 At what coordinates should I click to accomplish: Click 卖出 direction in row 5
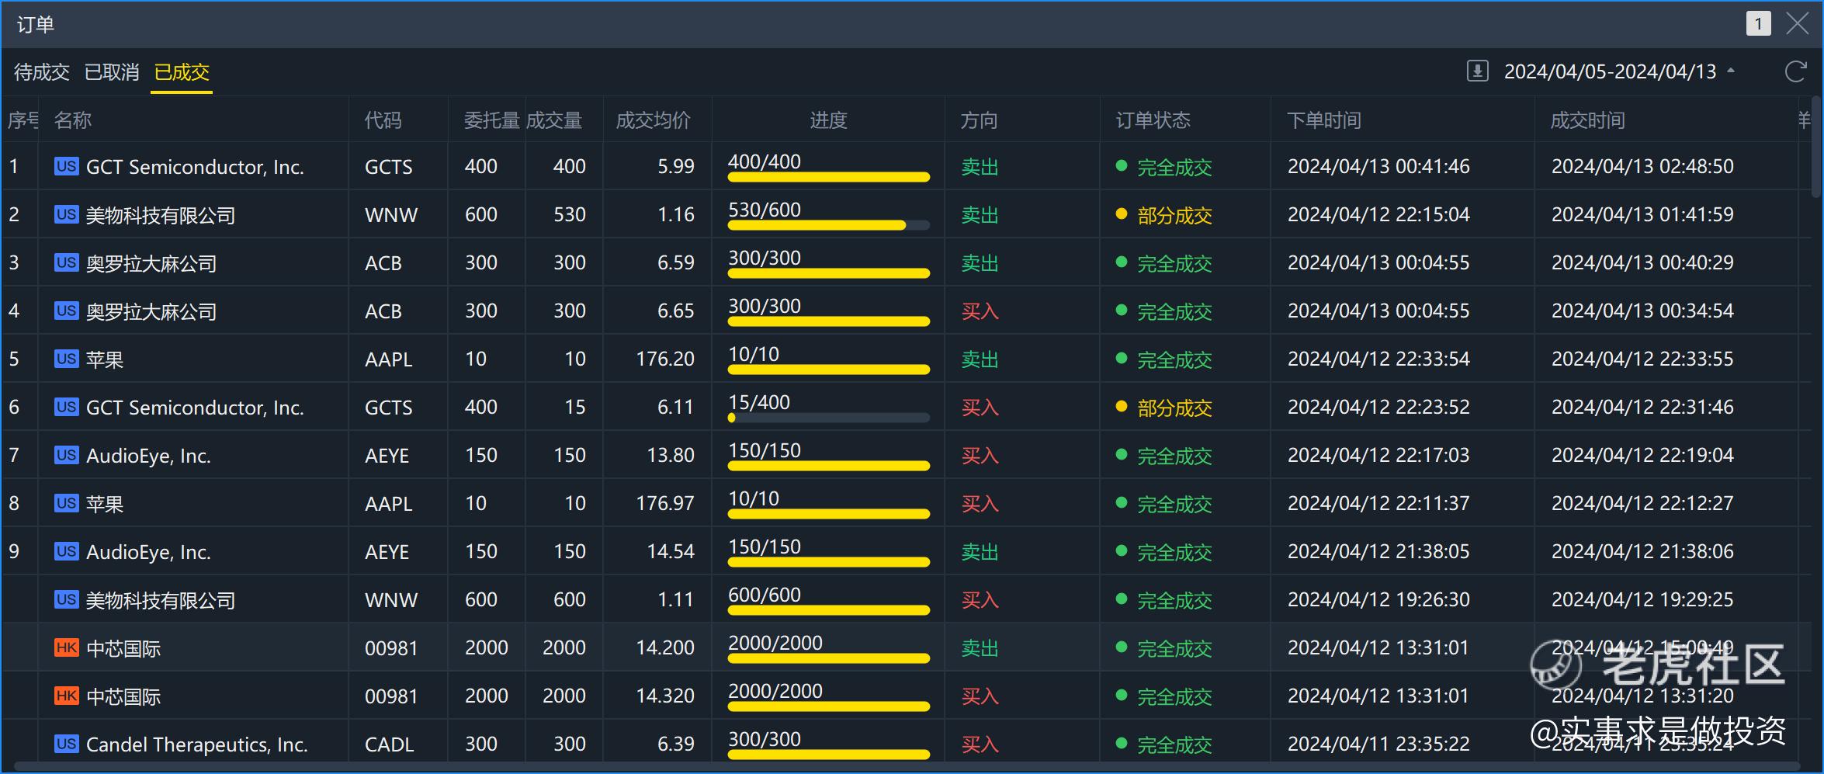click(x=980, y=359)
